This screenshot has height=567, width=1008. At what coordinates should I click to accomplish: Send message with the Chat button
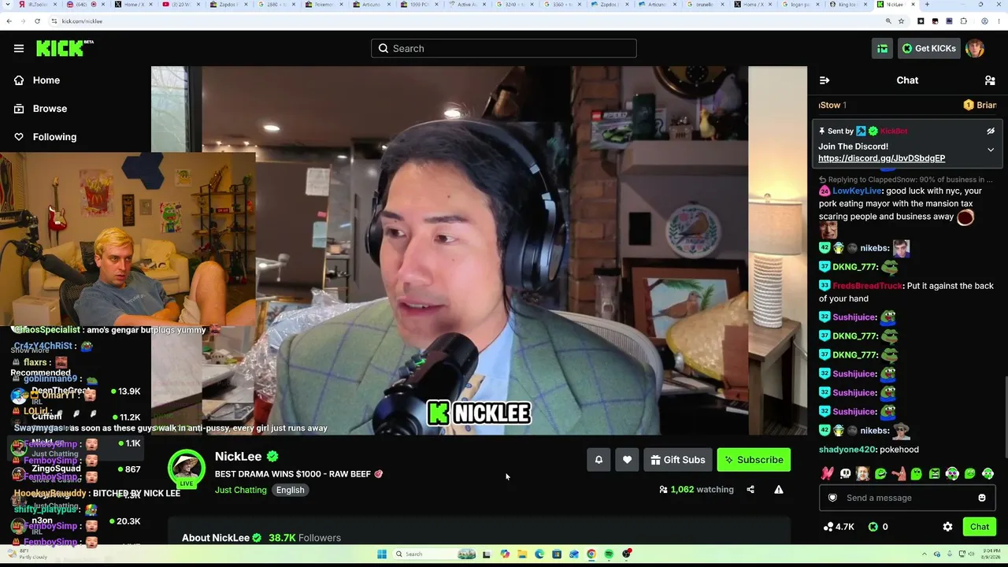980,527
